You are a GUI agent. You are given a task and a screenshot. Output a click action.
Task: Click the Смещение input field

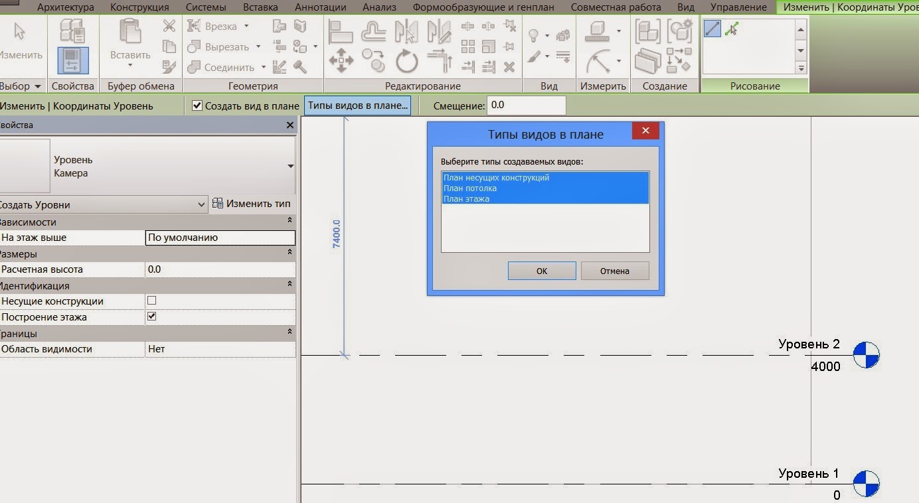click(526, 106)
